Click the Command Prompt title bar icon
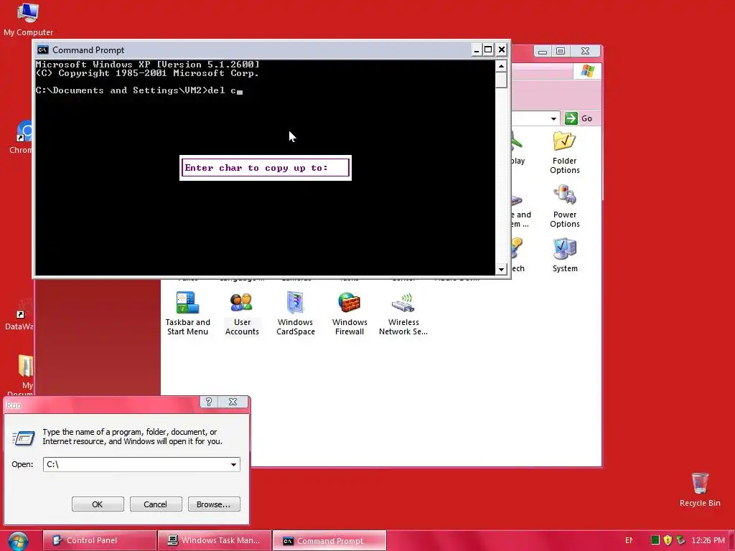The image size is (735, 551). coord(42,50)
